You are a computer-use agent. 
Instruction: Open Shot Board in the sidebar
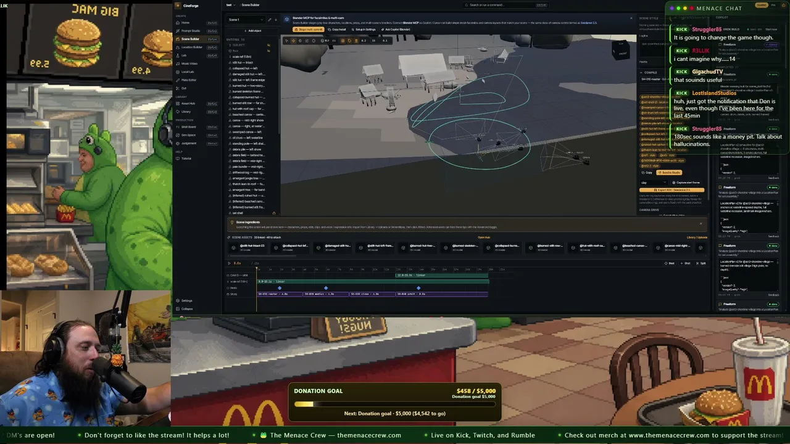pyautogui.click(x=196, y=127)
